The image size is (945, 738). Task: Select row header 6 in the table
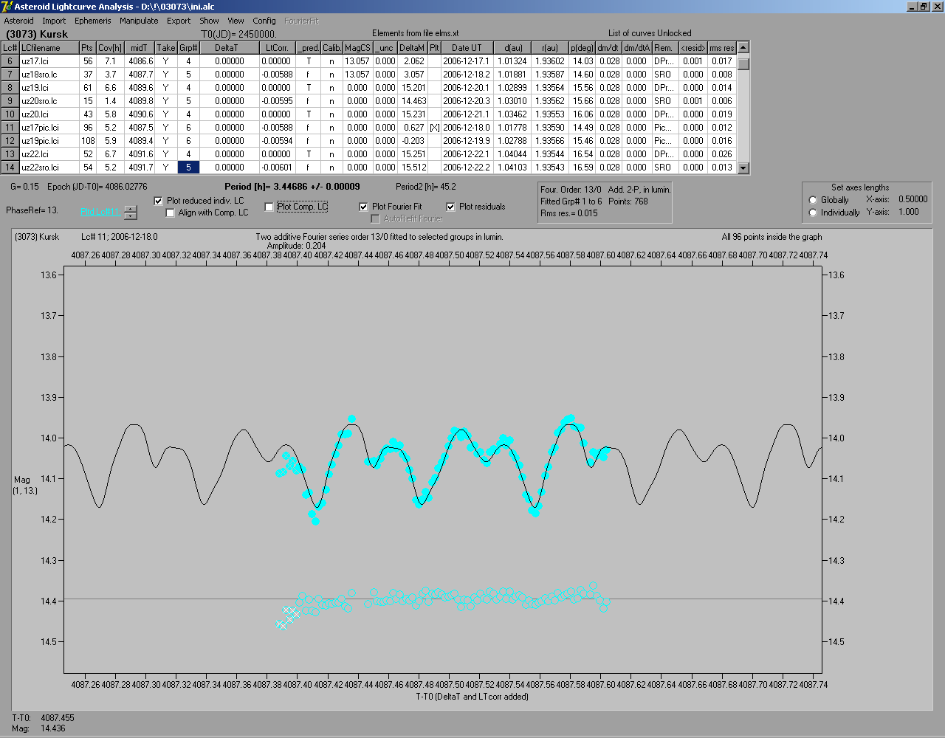click(10, 61)
